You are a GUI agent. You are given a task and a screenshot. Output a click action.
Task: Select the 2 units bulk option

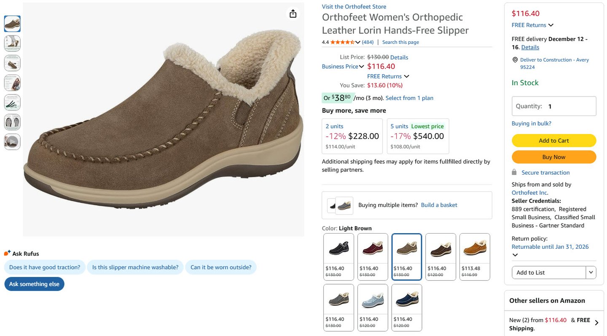tap(352, 136)
